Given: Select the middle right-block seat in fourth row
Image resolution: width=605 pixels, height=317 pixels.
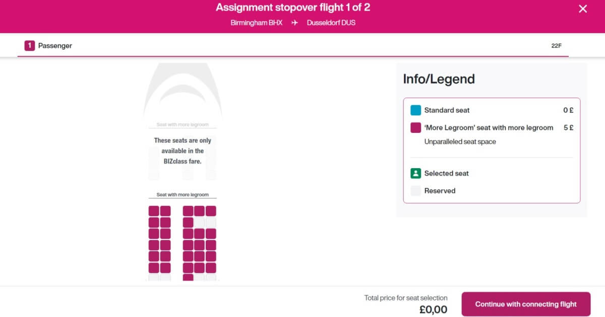Looking at the screenshot, I should [200, 245].
